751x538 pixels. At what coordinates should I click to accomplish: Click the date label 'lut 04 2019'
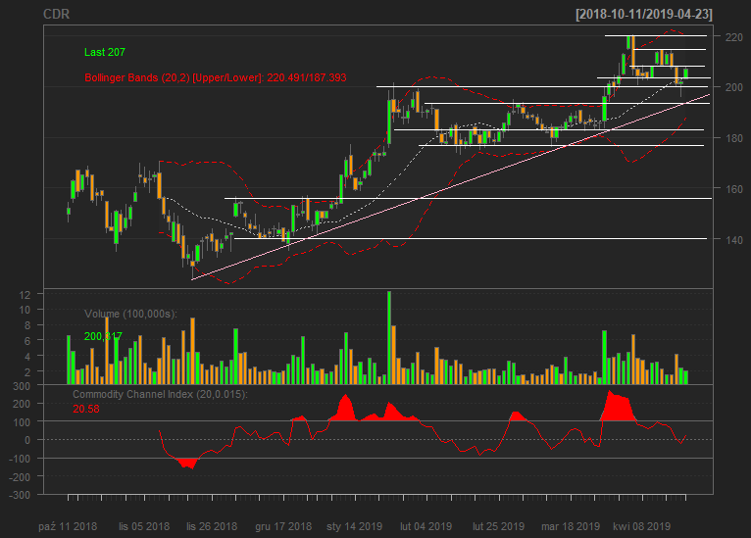coord(426,526)
